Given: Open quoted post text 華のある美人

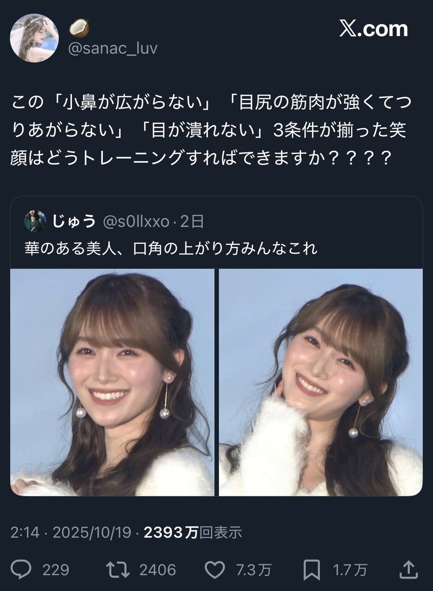Looking at the screenshot, I should point(72,248).
